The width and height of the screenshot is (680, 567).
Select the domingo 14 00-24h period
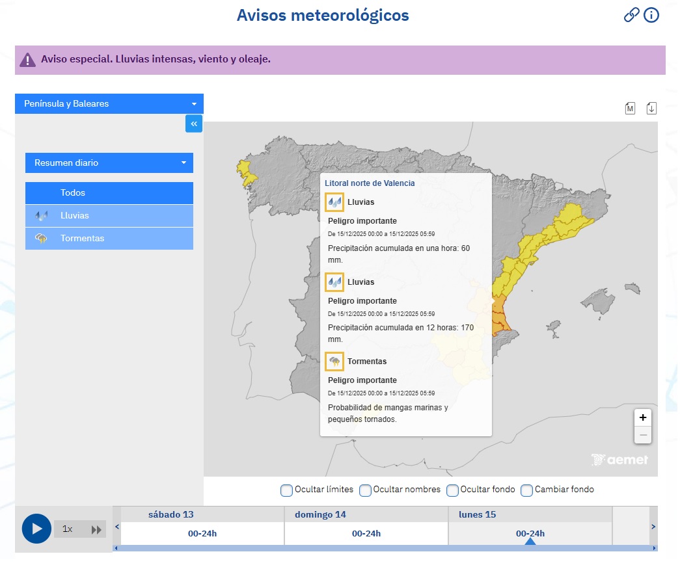[366, 533]
